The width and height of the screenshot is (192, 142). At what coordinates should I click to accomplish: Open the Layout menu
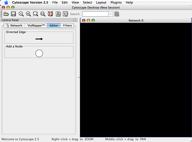pyautogui.click(x=101, y=3)
